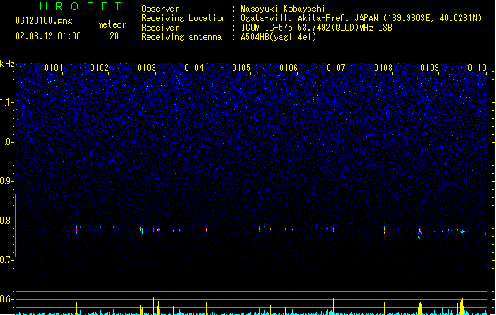Click the 0102 time marker
This screenshot has width=496, height=315.
(99, 68)
